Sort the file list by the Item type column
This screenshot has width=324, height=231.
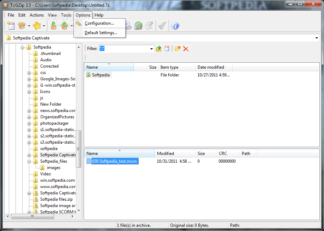[x=177, y=67]
